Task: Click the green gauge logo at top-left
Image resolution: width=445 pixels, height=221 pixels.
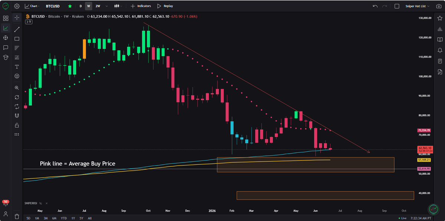Action: (x=6, y=6)
